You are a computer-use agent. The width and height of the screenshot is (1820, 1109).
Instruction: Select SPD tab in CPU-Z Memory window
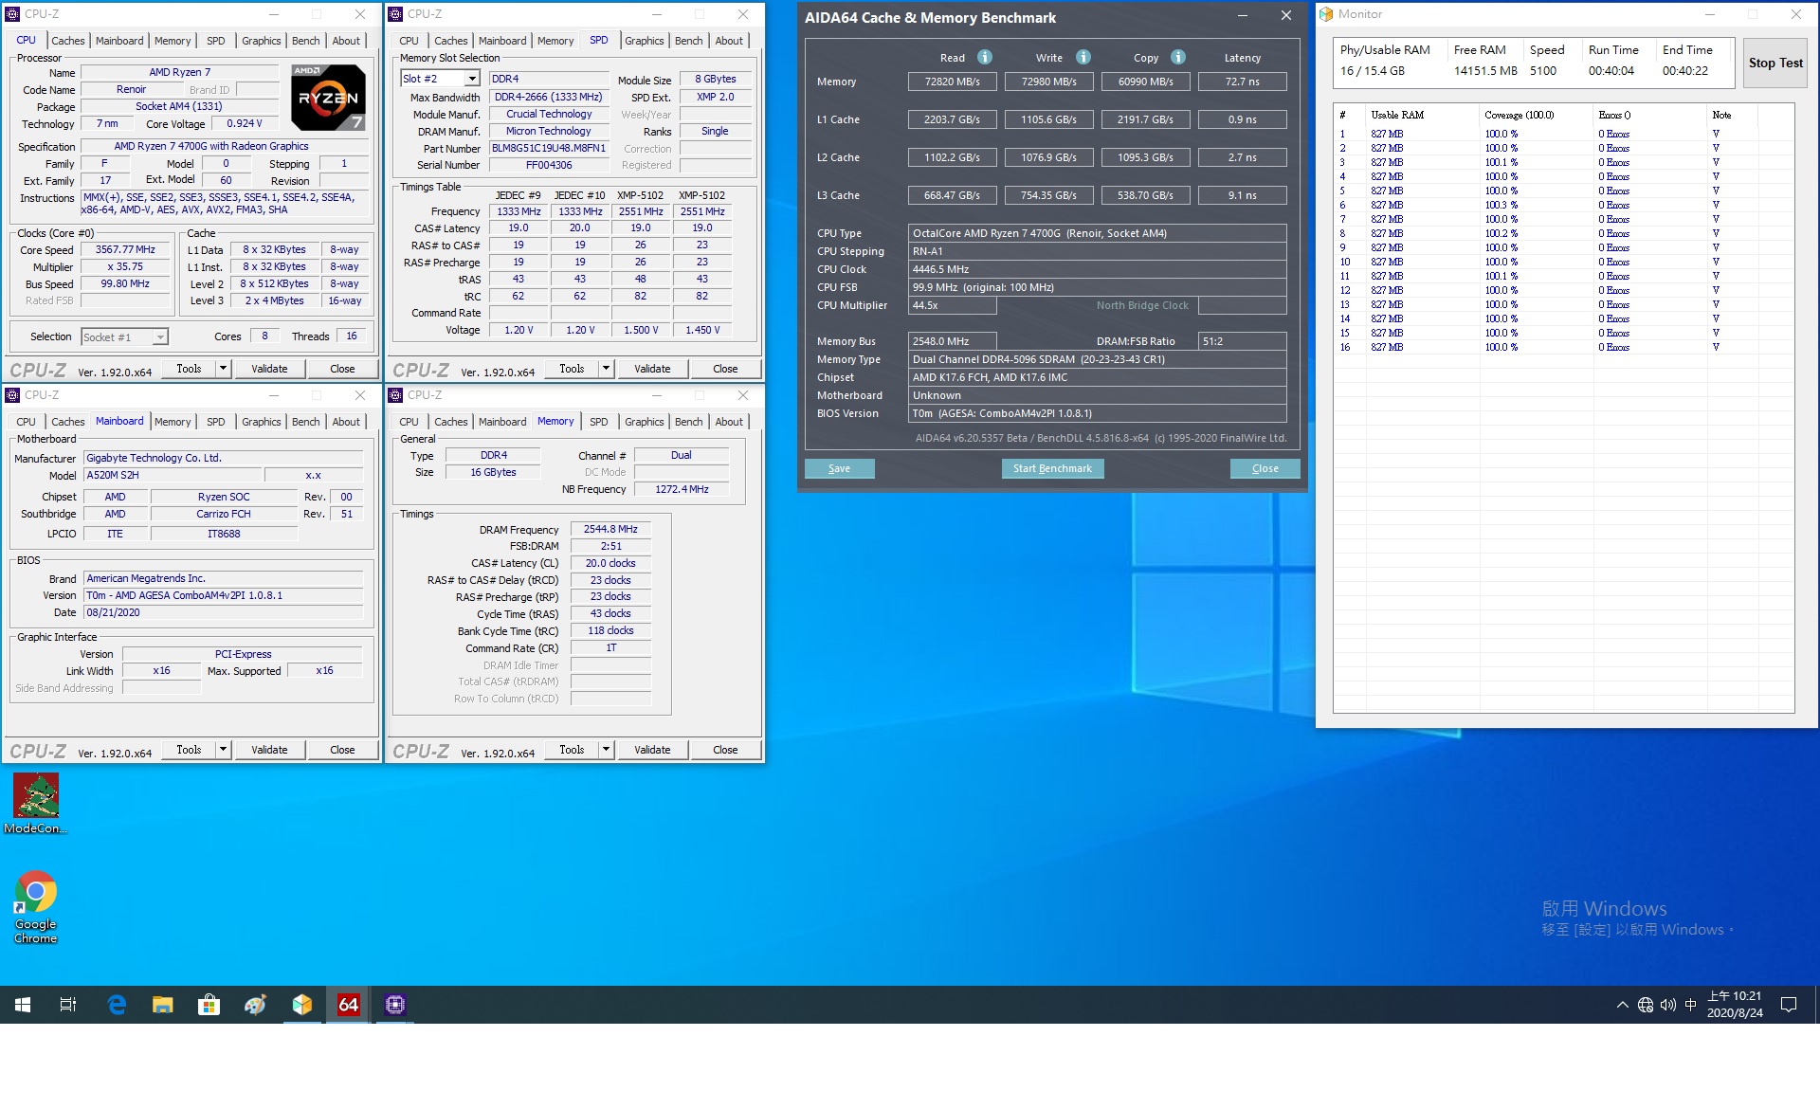point(599,422)
